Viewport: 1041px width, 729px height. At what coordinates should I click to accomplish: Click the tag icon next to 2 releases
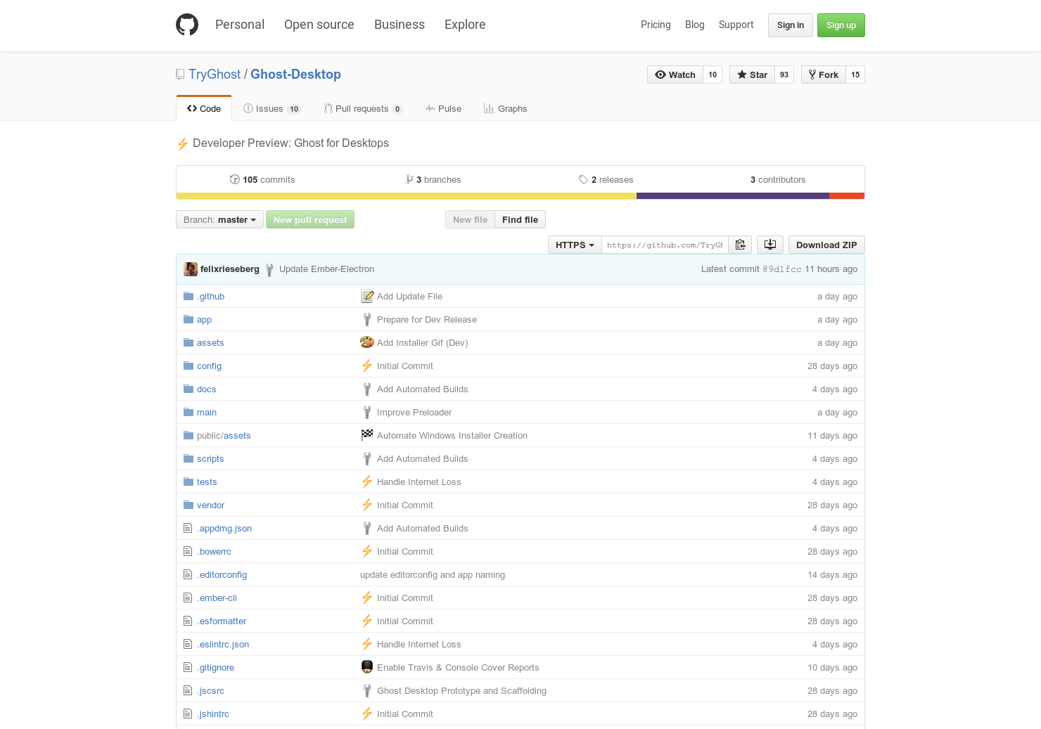pyautogui.click(x=583, y=179)
